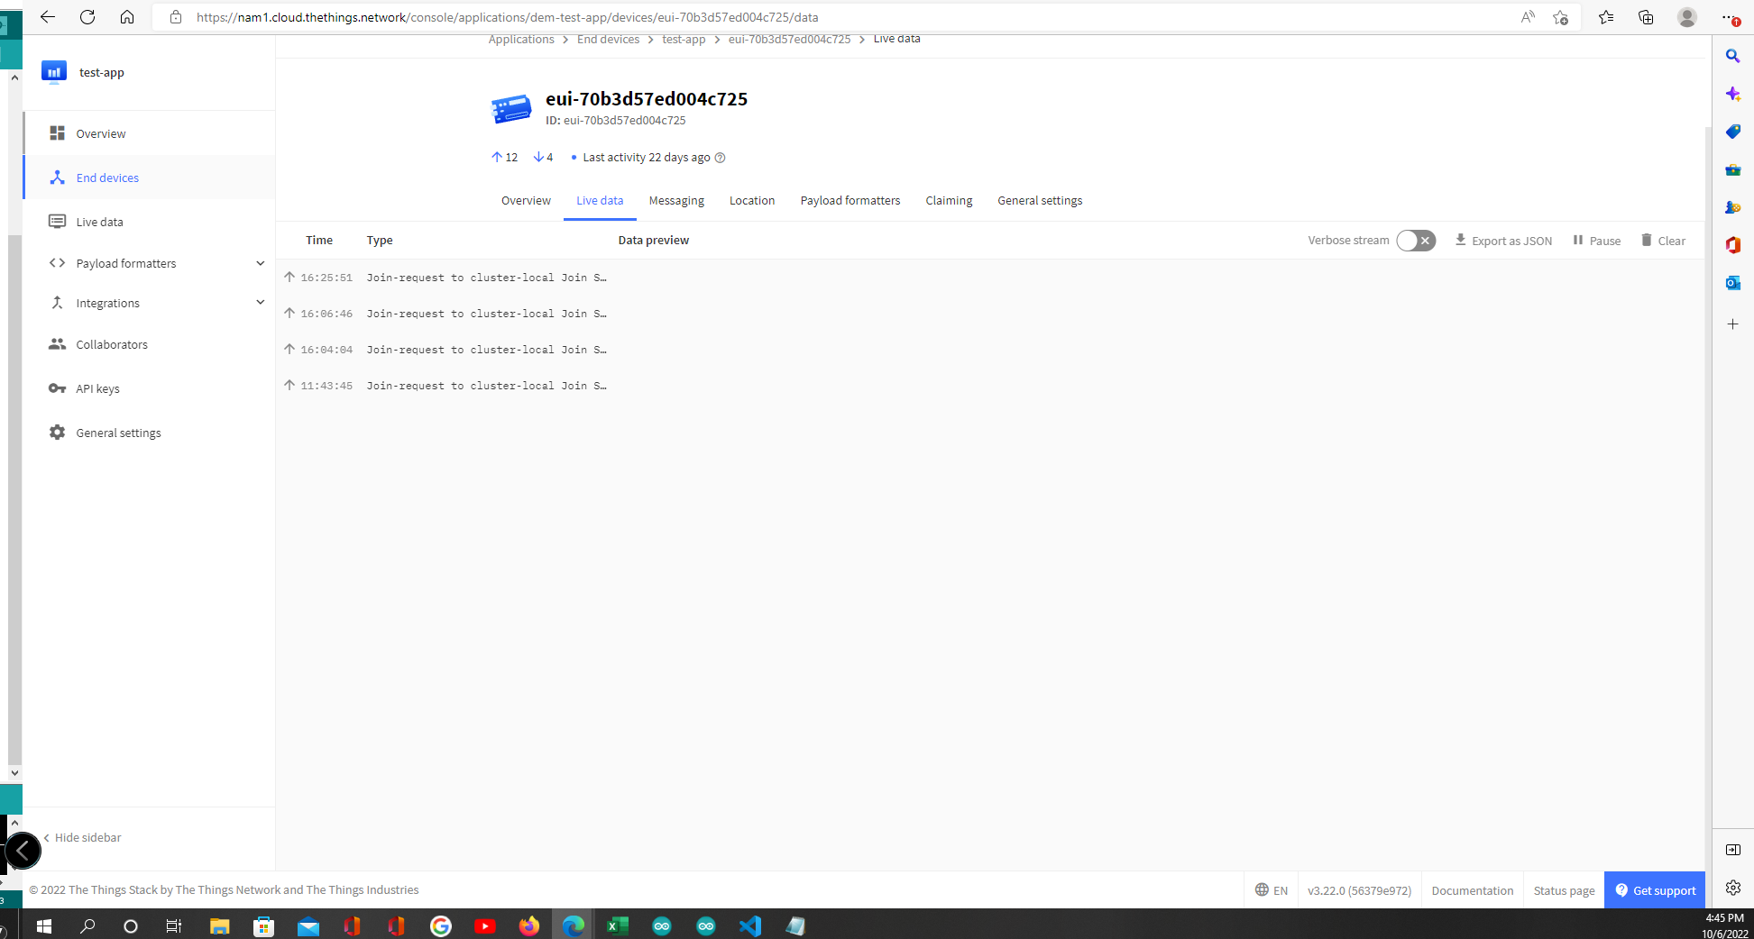Expand the Payload formatters sidebar menu
1754x939 pixels.
click(x=260, y=263)
